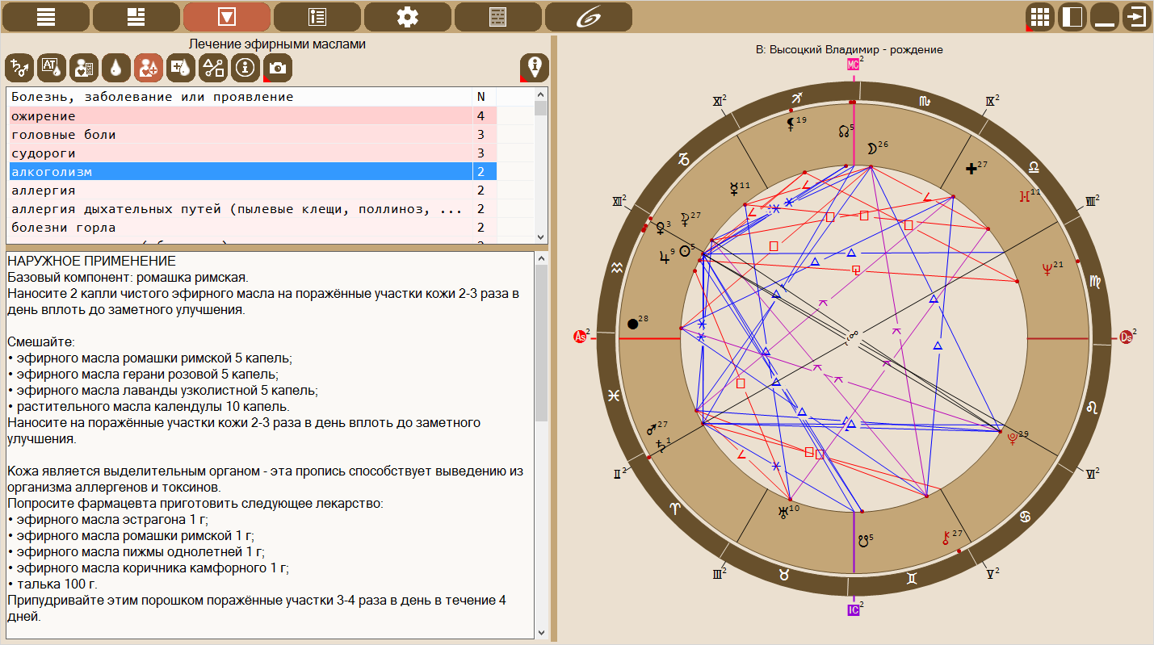
Task: Click the 'N' column header
Action: tap(481, 97)
